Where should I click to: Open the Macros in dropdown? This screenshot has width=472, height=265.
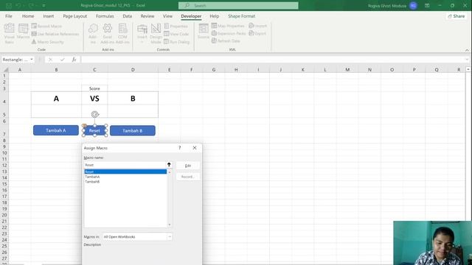coord(137,237)
